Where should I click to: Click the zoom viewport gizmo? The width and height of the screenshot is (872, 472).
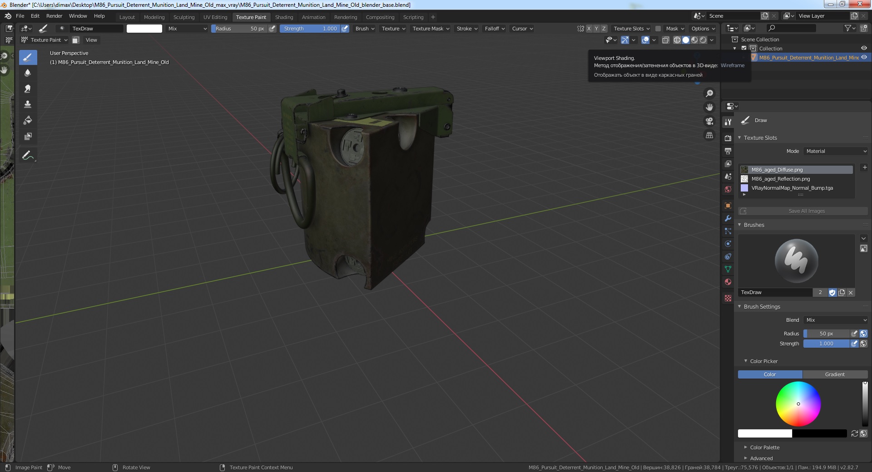[709, 93]
